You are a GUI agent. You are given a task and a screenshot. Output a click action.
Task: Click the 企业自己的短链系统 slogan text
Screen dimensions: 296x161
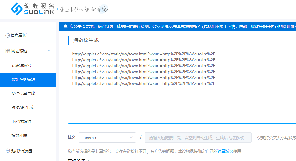[84, 9]
